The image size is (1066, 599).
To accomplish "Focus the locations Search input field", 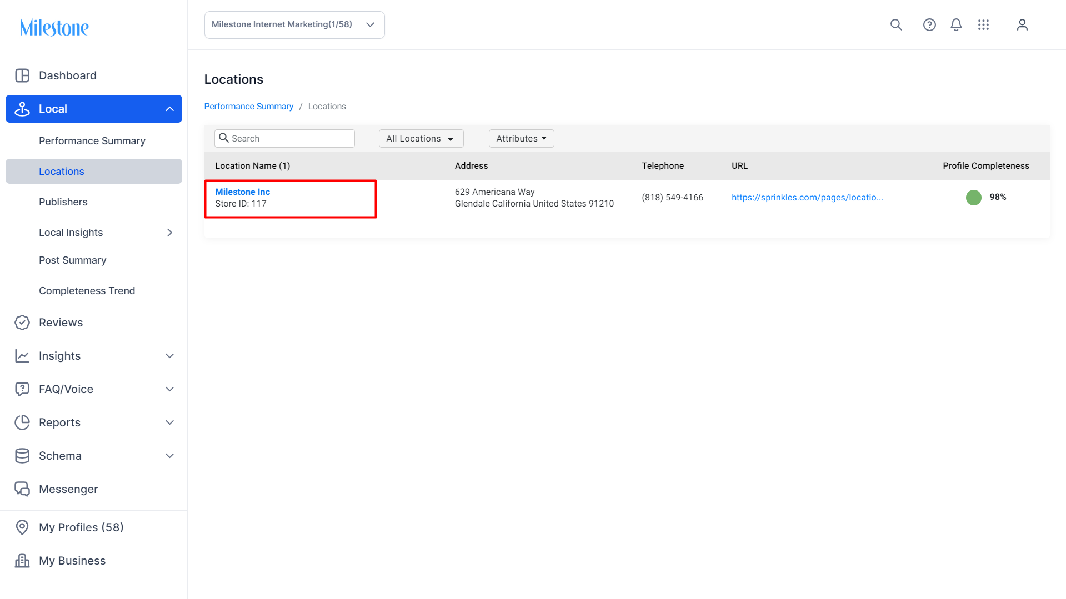I will click(284, 139).
